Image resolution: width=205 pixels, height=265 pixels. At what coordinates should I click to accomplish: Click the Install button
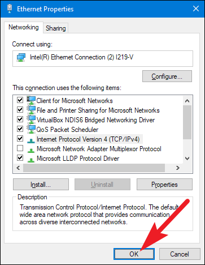tap(41, 185)
